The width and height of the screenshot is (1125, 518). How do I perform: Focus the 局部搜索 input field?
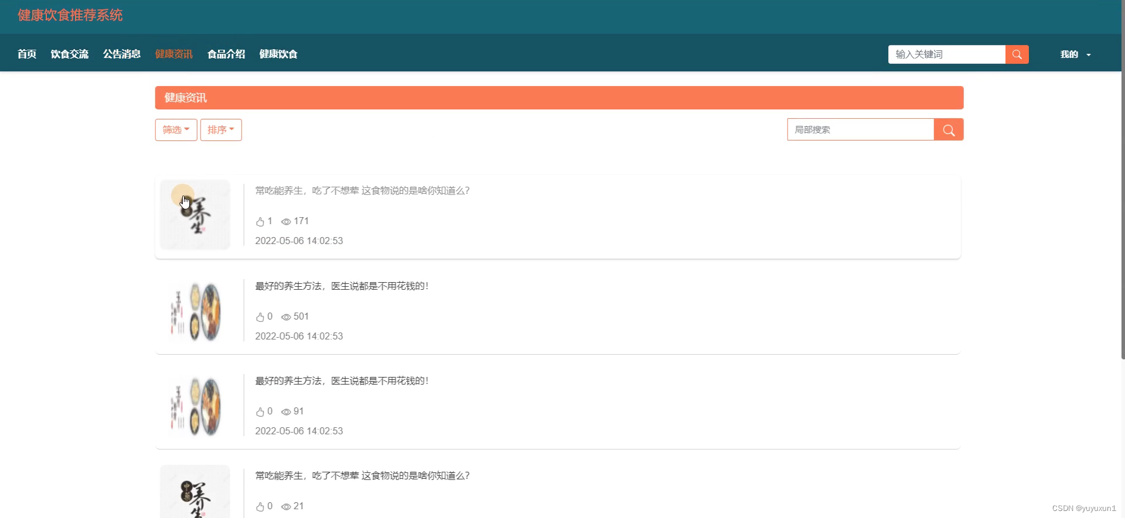(x=861, y=130)
